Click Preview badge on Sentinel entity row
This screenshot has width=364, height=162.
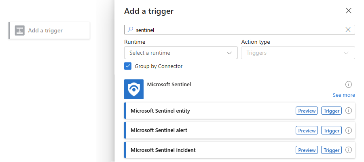tap(307, 111)
